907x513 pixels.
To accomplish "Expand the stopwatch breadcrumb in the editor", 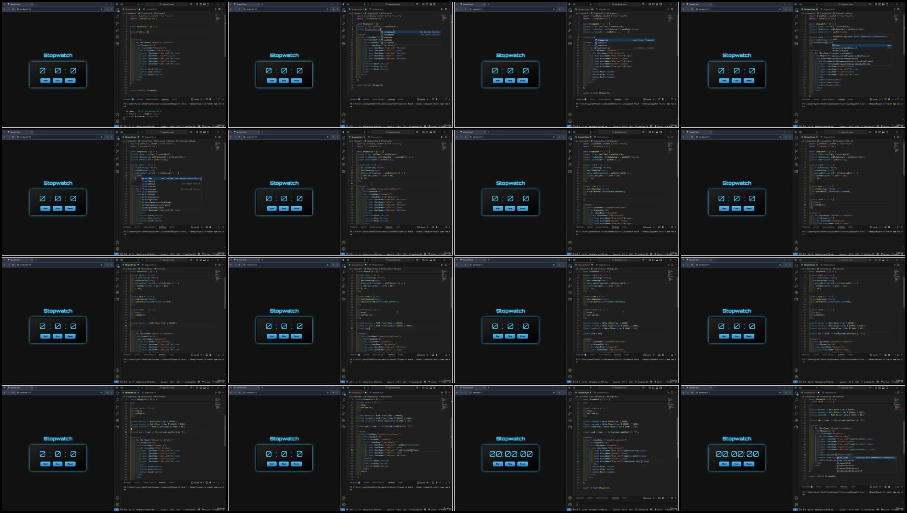I will click(x=132, y=13).
